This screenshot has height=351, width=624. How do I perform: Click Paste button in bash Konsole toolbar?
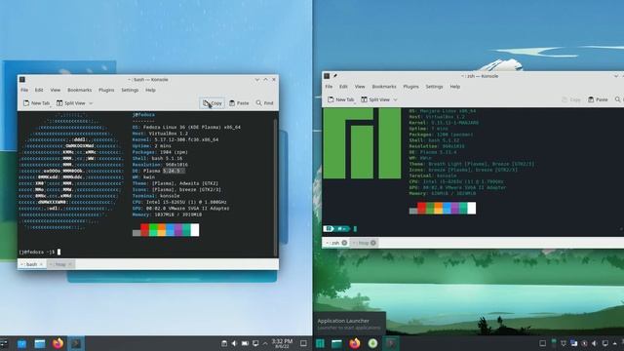click(x=239, y=103)
